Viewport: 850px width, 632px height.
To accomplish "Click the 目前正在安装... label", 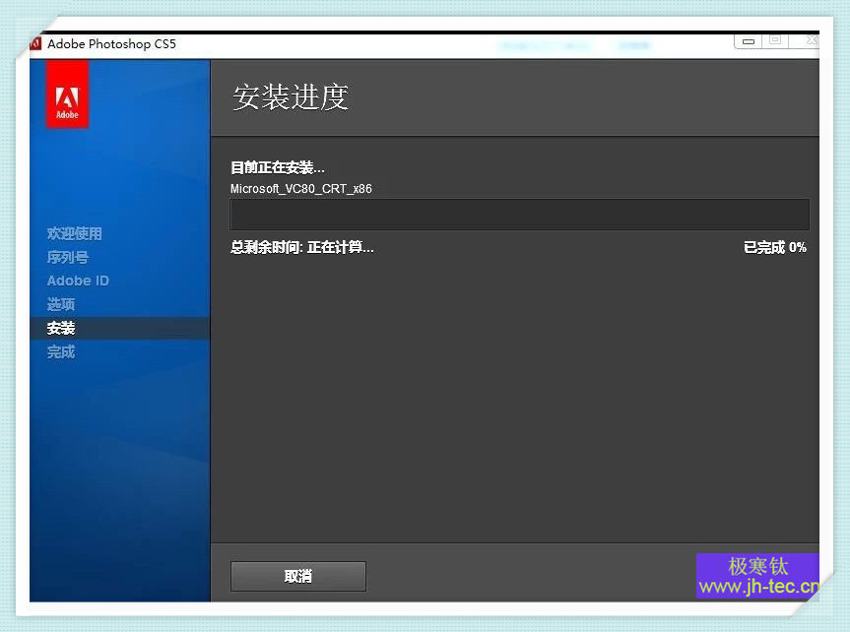I will tap(278, 168).
